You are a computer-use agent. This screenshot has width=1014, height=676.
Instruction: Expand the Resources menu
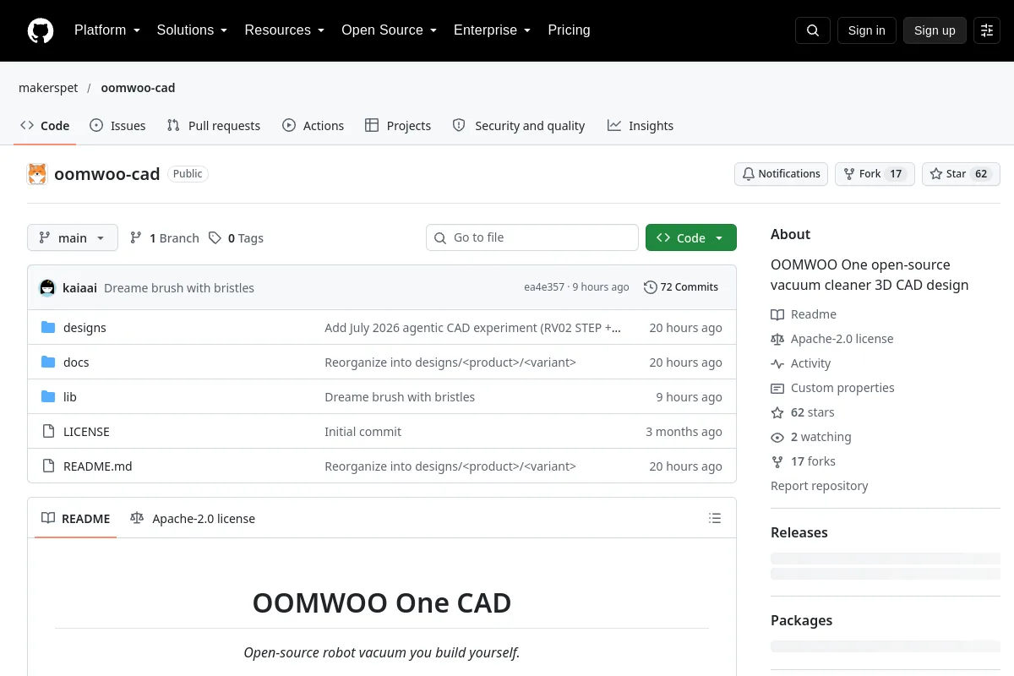tap(285, 30)
